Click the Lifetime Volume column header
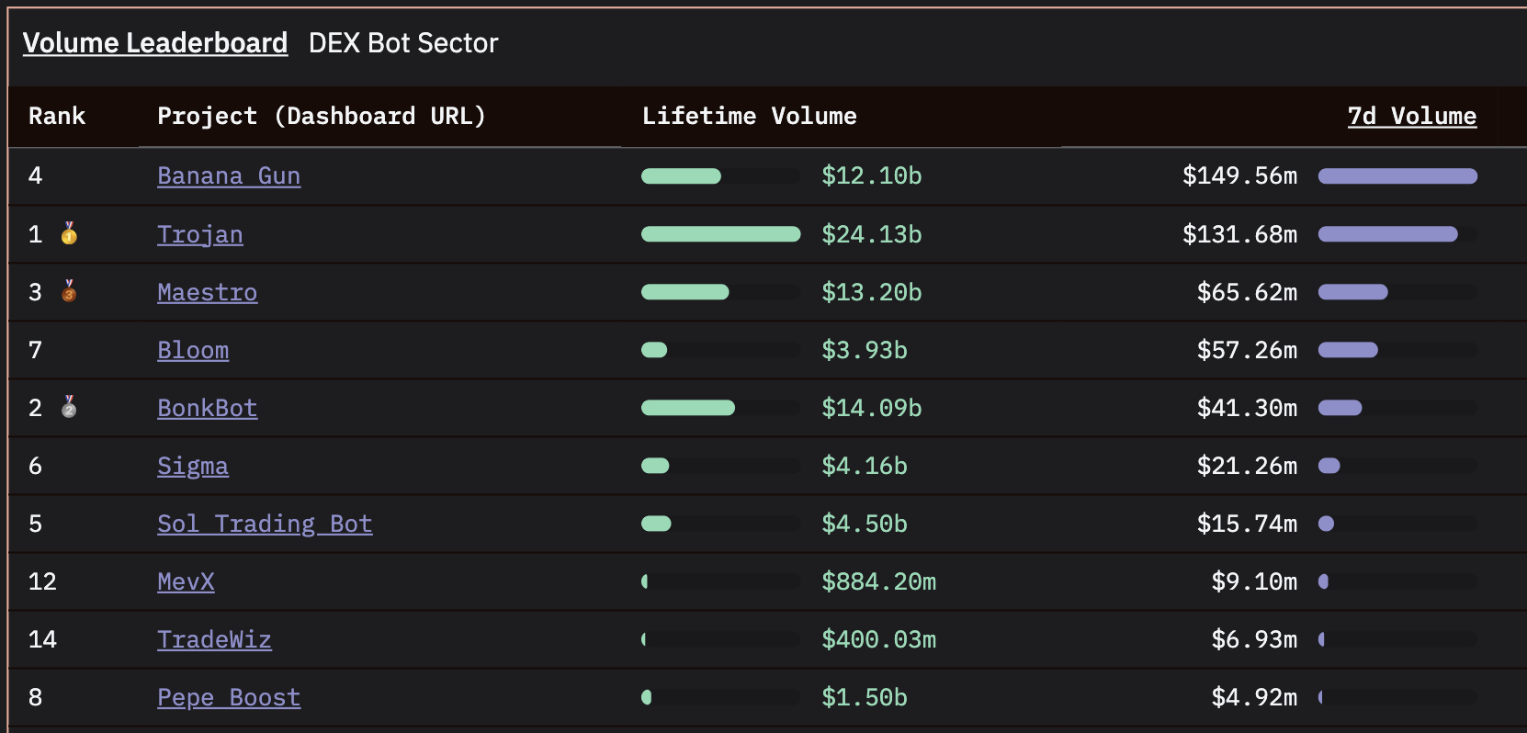This screenshot has width=1527, height=733. tap(750, 116)
